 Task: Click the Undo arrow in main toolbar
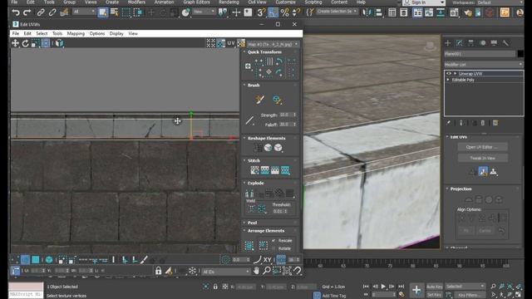[x=16, y=12]
